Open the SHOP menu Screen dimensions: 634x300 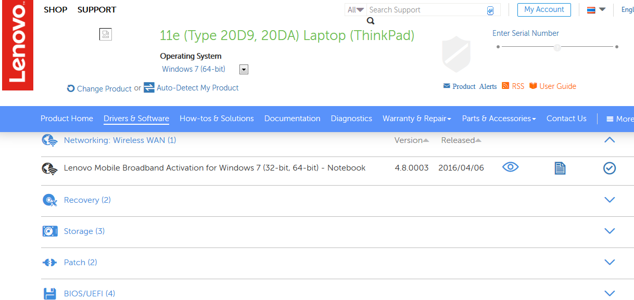pos(56,10)
